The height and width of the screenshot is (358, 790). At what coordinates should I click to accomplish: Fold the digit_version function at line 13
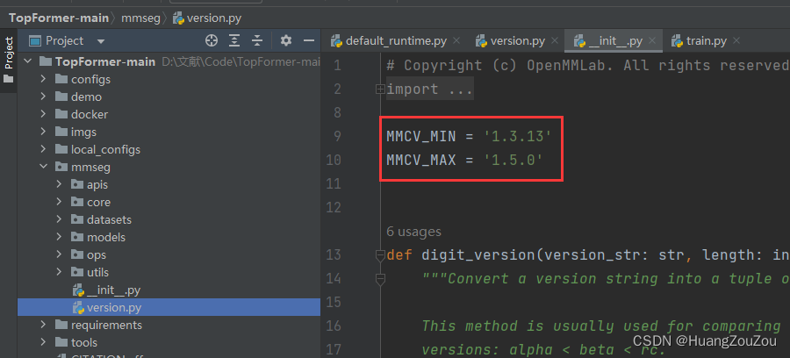[380, 255]
